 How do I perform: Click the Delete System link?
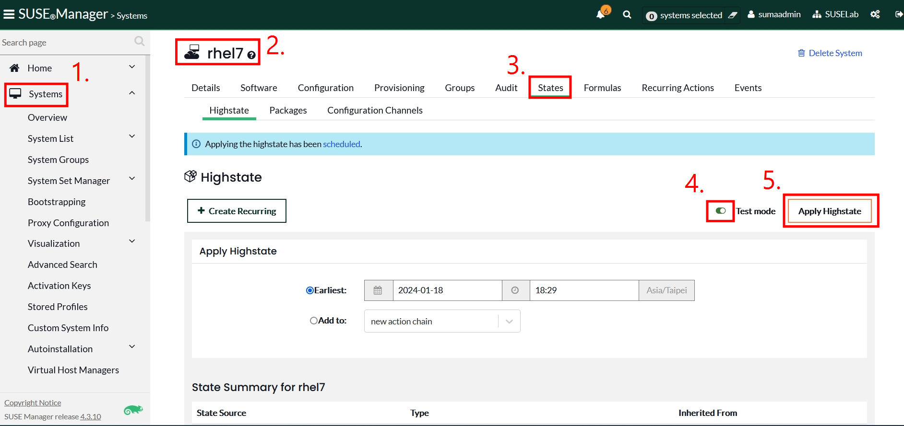830,53
